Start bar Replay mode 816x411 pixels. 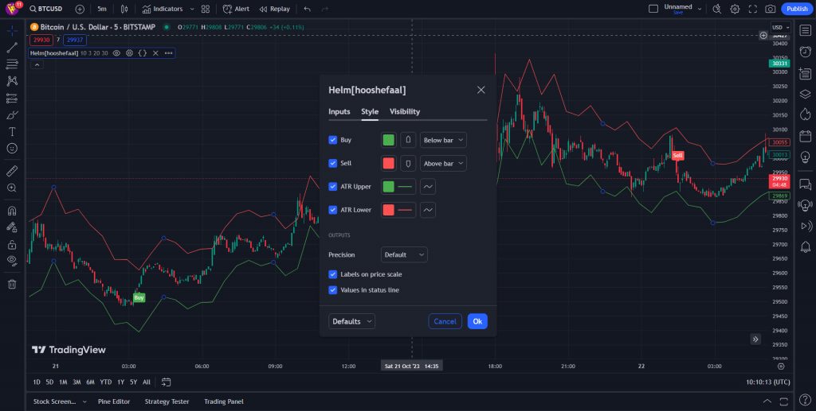click(275, 9)
